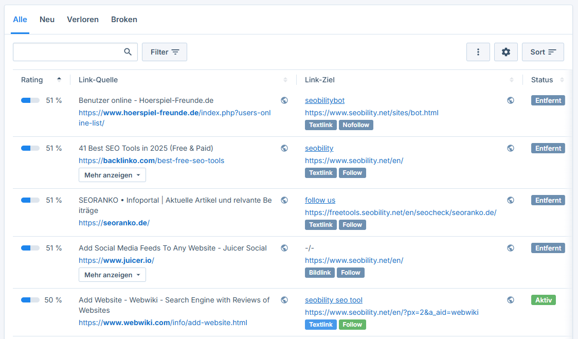The image size is (578, 339).
Task: Click the Textlink tag in the seobilitybot row
Action: click(321, 125)
